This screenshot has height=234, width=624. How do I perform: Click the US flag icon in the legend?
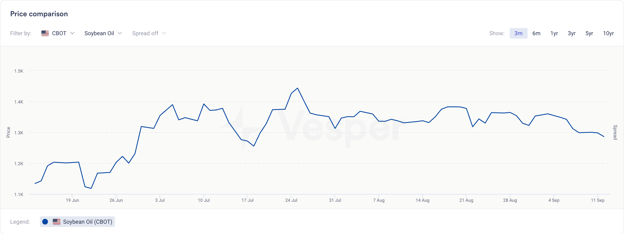tap(57, 222)
